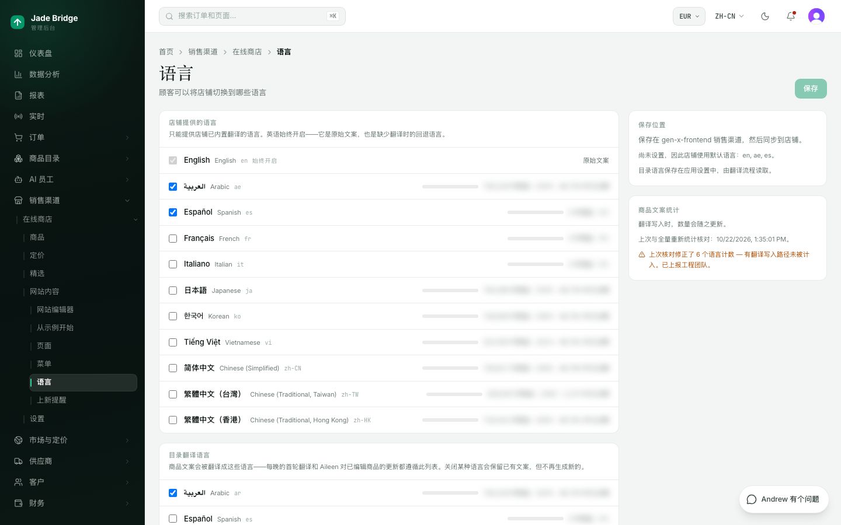Click the 订单 cart icon
Image resolution: width=841 pixels, height=525 pixels.
[19, 137]
